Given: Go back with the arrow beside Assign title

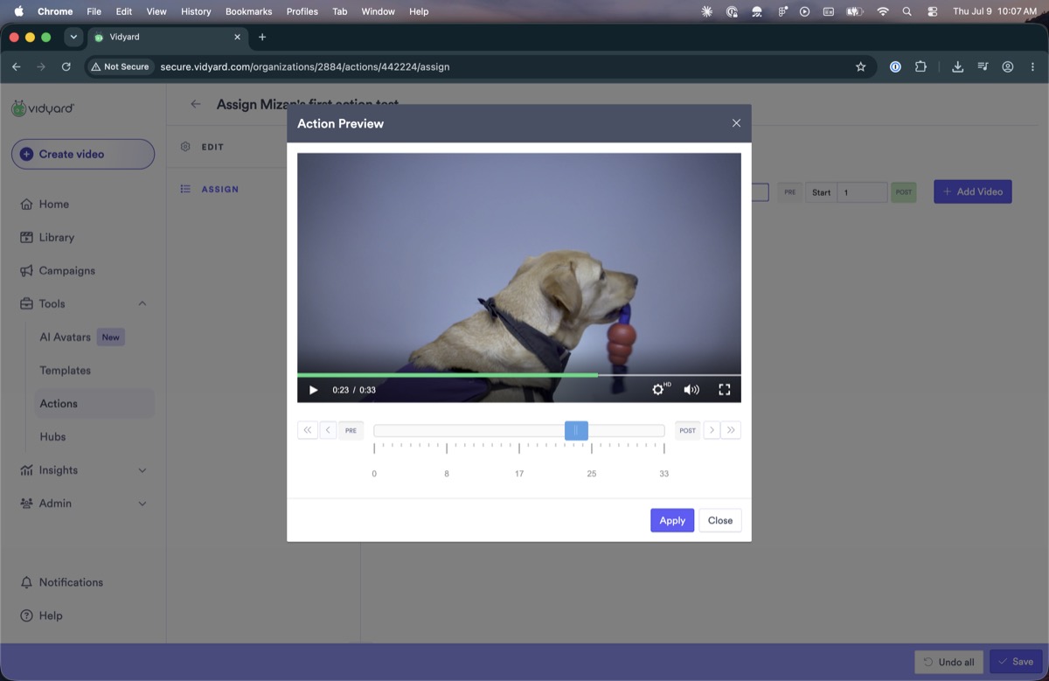Looking at the screenshot, I should (196, 104).
